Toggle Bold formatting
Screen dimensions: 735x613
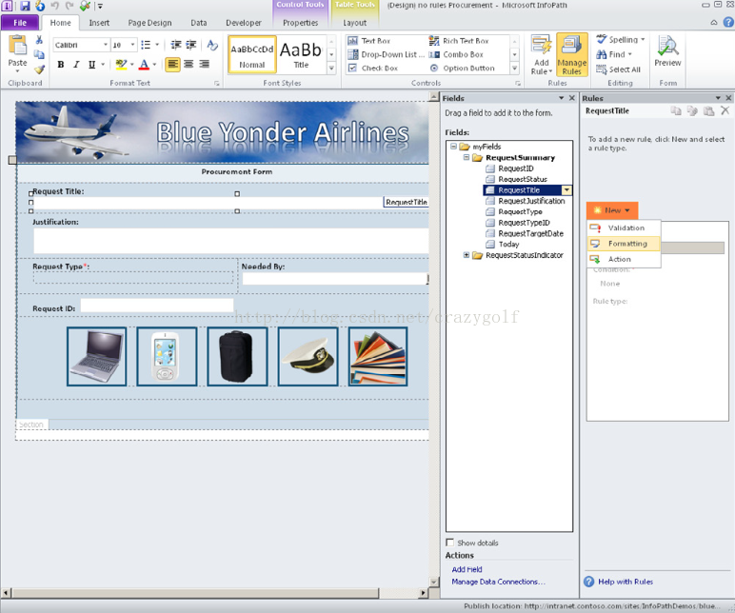(61, 64)
